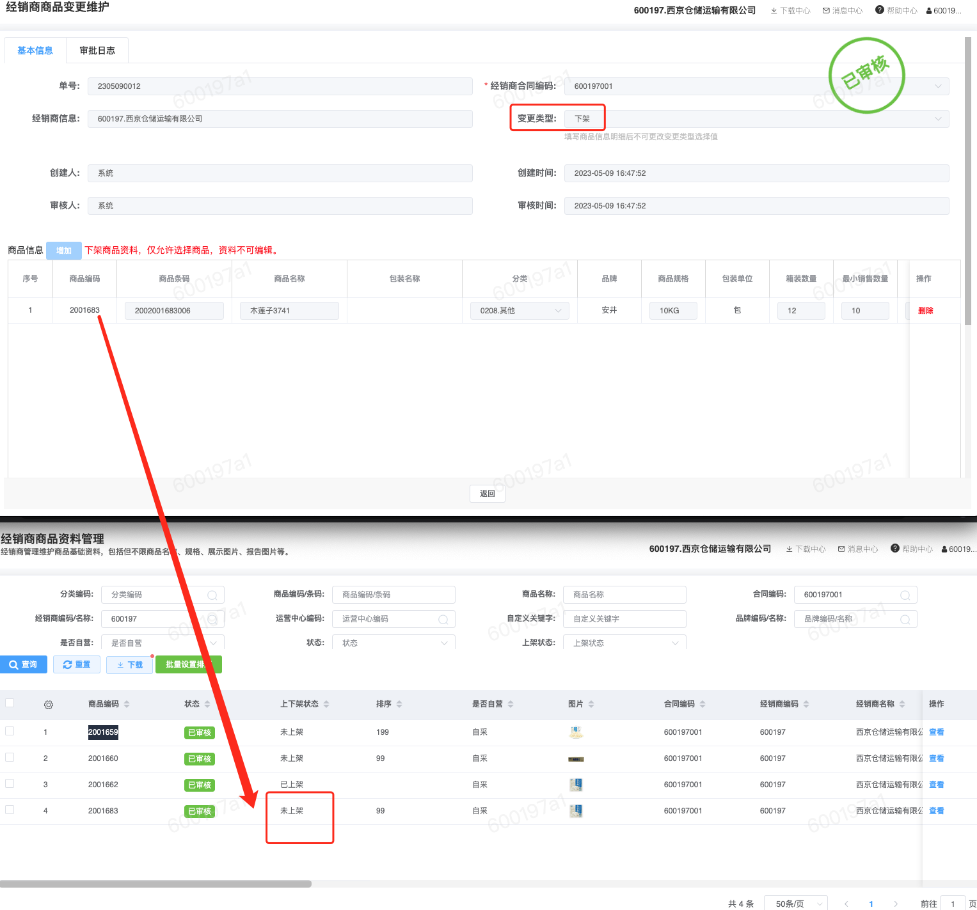Viewport: 977px width, 910px height.
Task: Toggle the select-all checkbox in table header
Action: [10, 703]
